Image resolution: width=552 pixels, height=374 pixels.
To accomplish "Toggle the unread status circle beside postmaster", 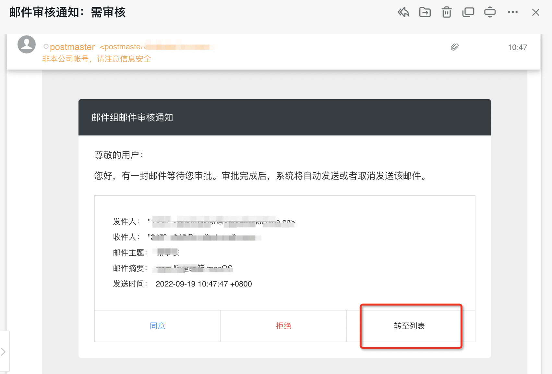I will (45, 46).
